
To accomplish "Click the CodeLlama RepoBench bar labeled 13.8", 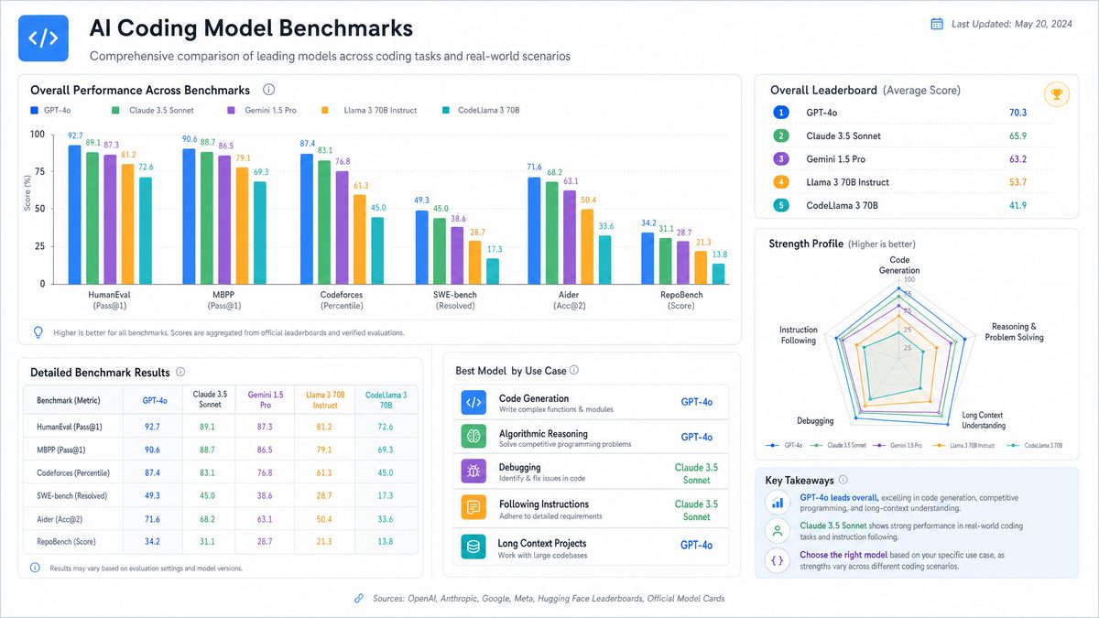I will pyautogui.click(x=719, y=274).
